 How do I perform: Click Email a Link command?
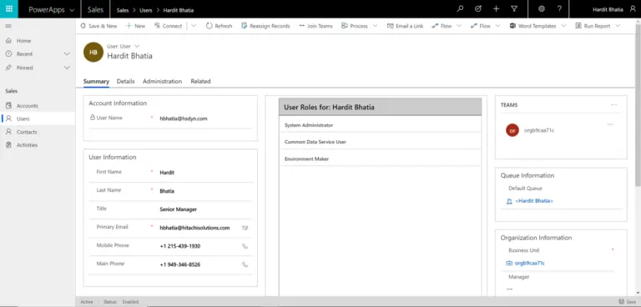tap(405, 26)
